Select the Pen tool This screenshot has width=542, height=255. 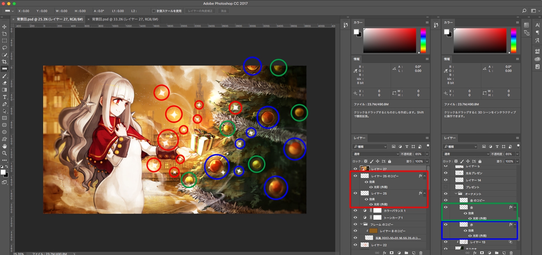(x=5, y=104)
